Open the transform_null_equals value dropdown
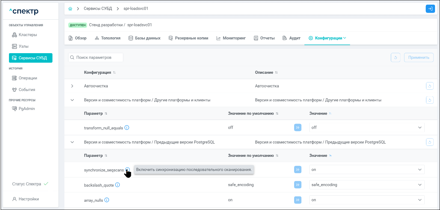The width and height of the screenshot is (440, 210). pos(367,128)
